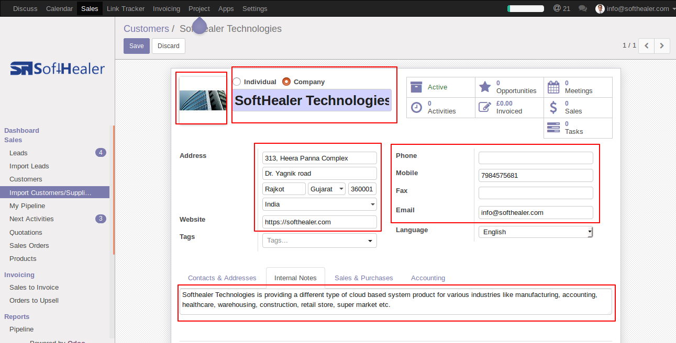Click the Mobile number field
Viewport: 676px width, 343px height.
click(536, 175)
